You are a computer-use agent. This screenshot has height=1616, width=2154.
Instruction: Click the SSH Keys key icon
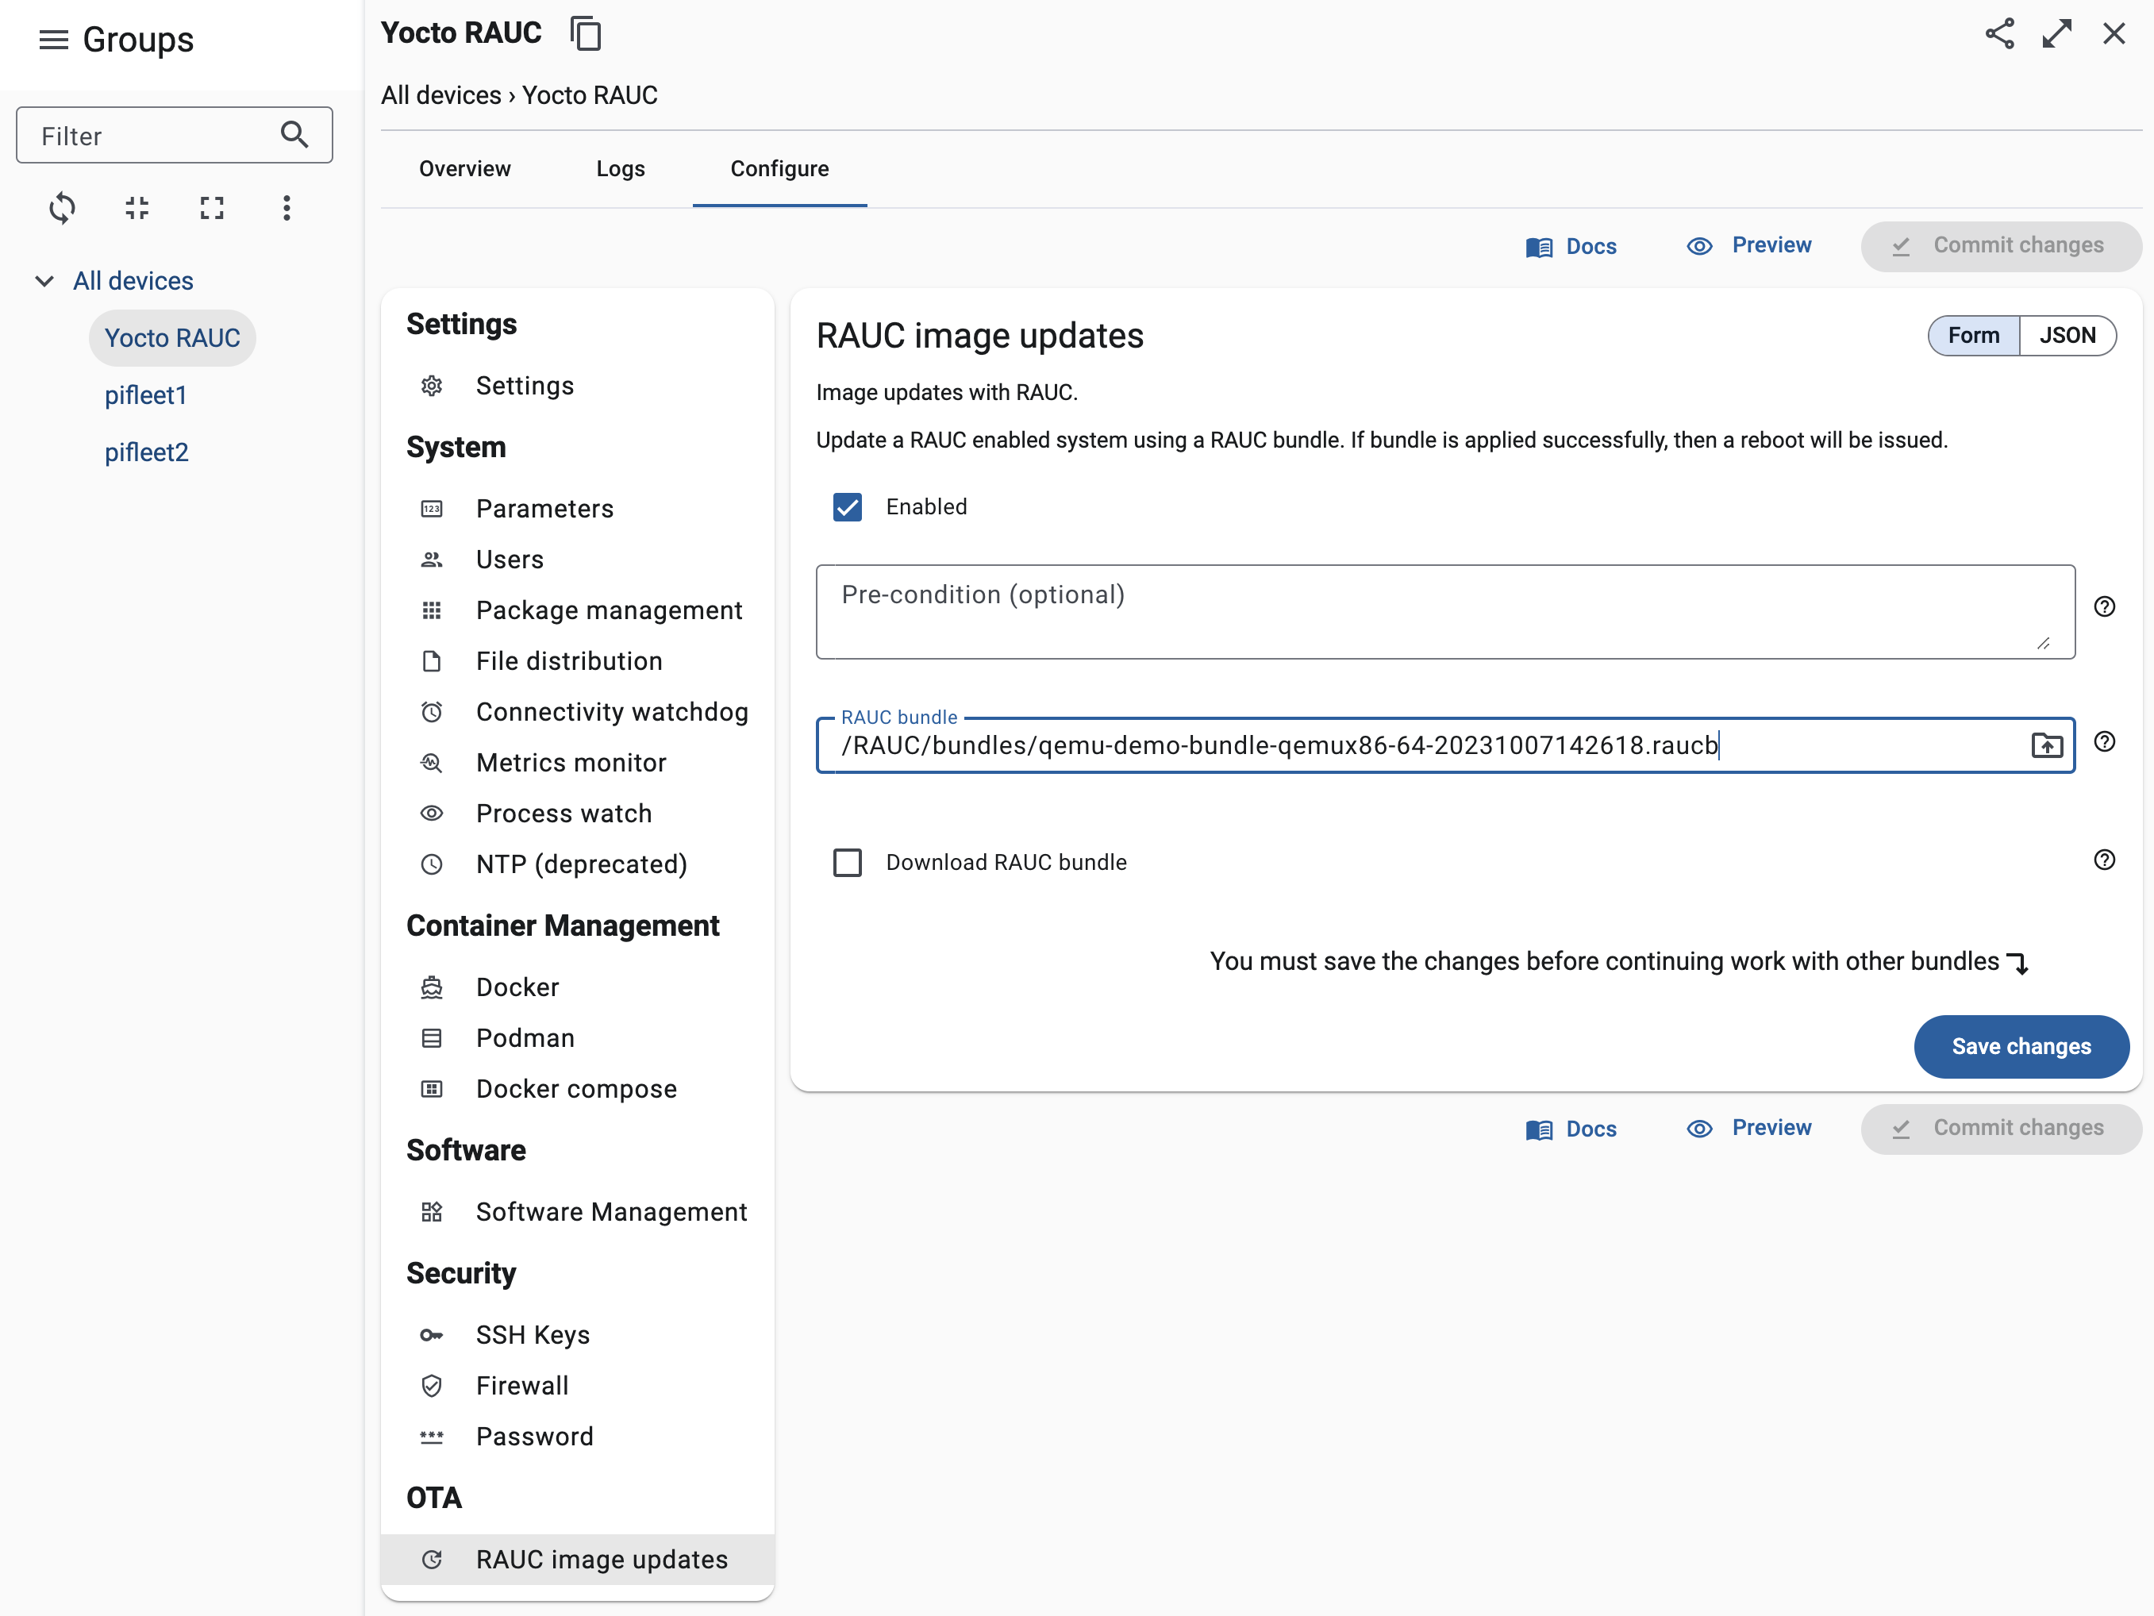click(x=432, y=1336)
